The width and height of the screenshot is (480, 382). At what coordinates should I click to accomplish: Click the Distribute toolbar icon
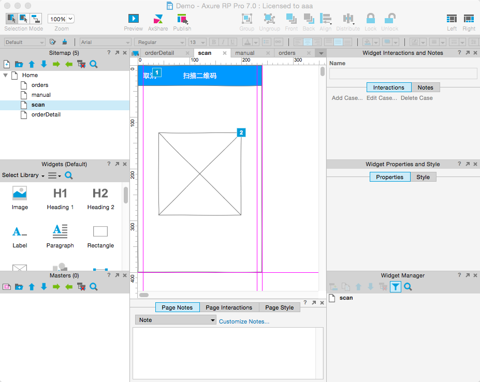[x=348, y=19]
